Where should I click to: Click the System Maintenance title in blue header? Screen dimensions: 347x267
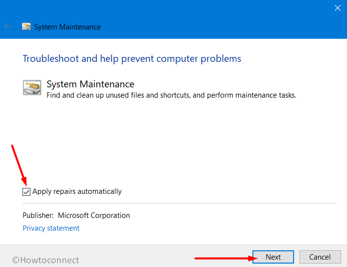coord(68,27)
